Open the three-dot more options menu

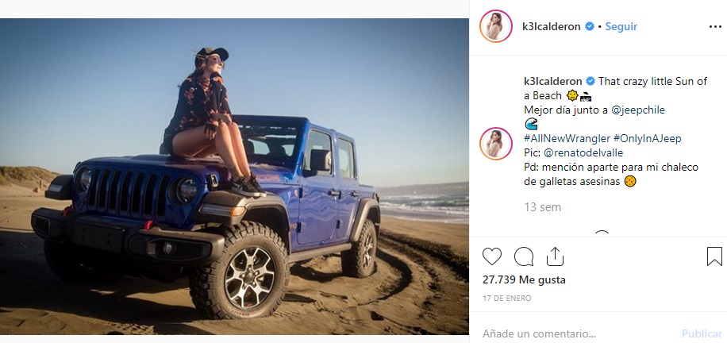point(715,27)
